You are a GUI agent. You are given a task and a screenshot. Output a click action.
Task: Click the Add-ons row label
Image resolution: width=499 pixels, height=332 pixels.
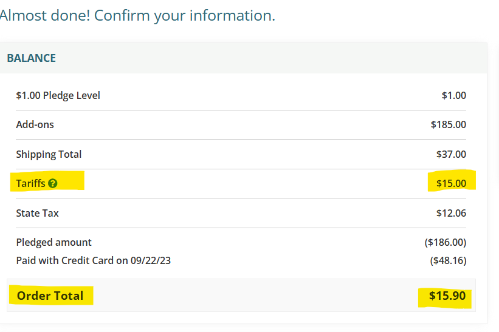click(x=35, y=124)
